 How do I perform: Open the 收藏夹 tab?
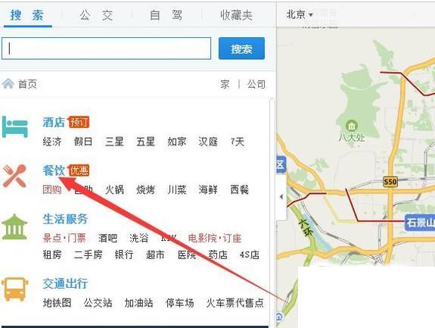tap(236, 15)
